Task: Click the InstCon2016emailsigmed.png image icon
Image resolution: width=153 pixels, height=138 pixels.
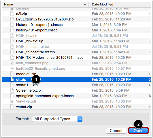Action: click(x=12, y=68)
